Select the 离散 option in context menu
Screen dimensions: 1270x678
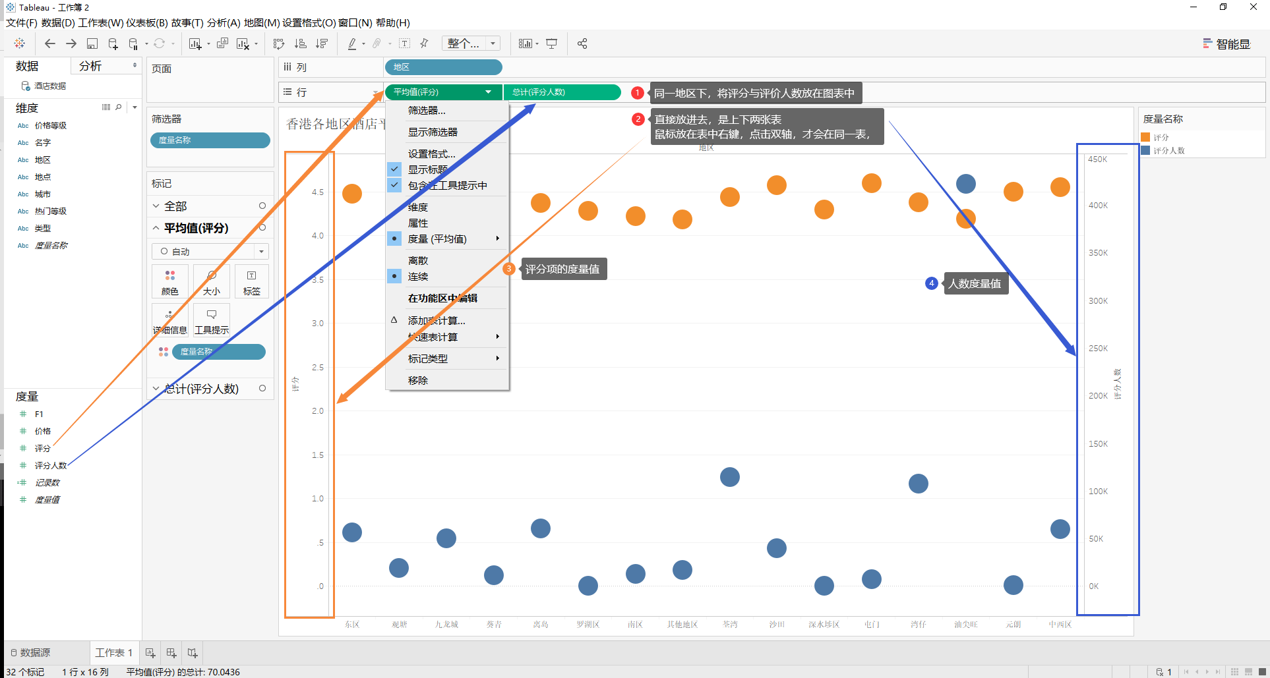click(x=418, y=261)
